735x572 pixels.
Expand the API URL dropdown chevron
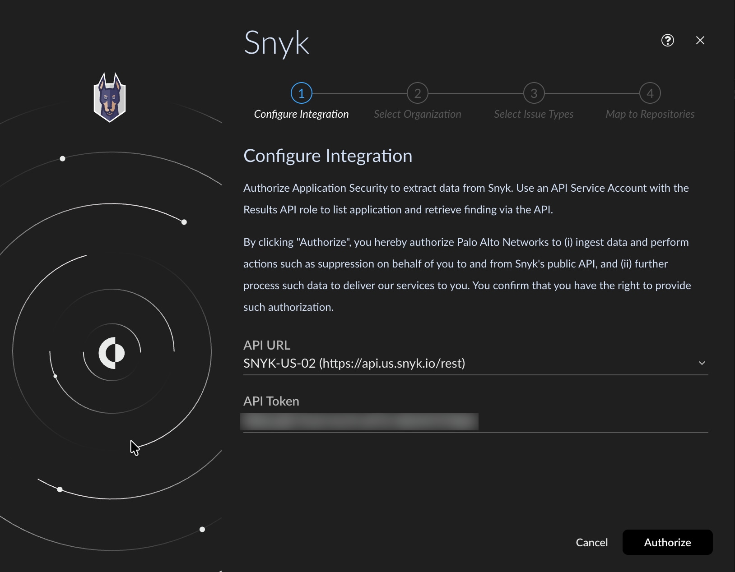coord(702,363)
